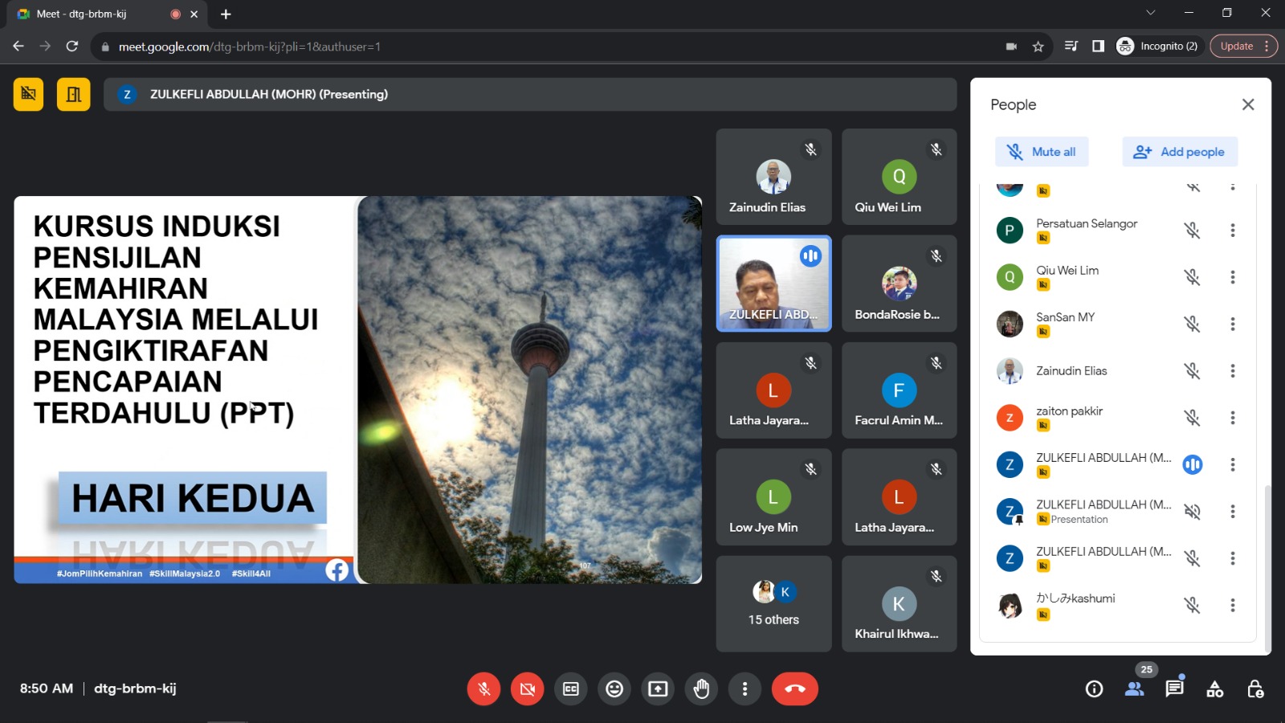
Task: Click the Mute all button
Action: 1042,152
